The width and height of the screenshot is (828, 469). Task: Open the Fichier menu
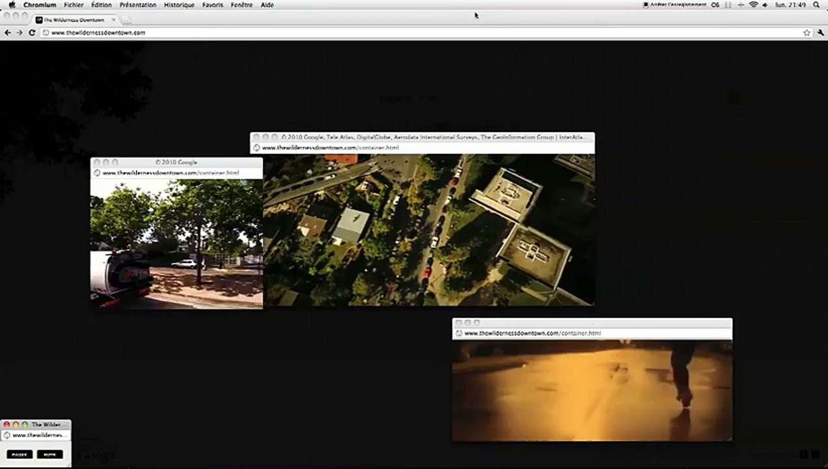[74, 5]
